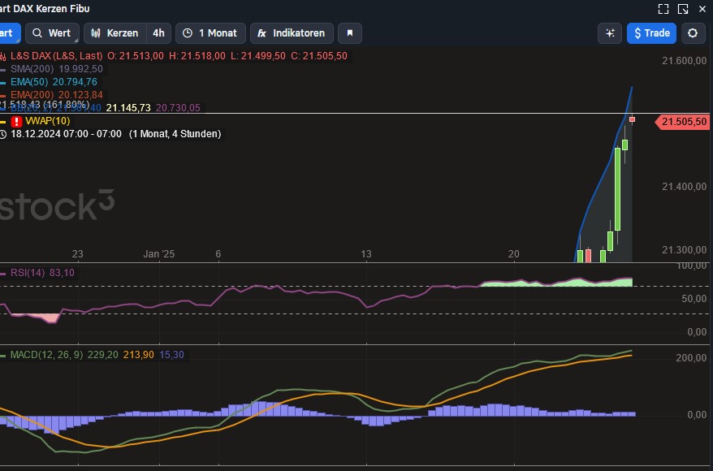Select the RSI(14) indicator label

(28, 273)
